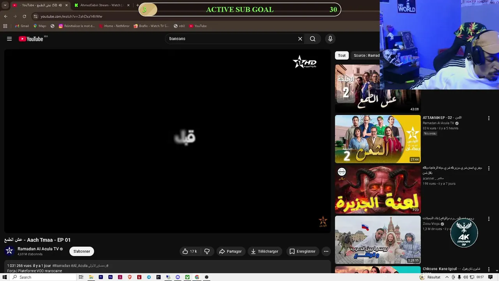
Task: Launch Adobe Media Encoder from taskbar
Action: (x=110, y=277)
